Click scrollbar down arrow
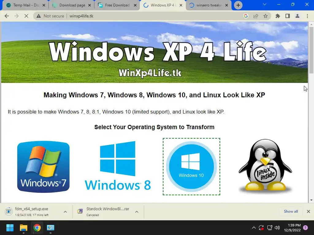Screen dimensions: 314x235 pos(311,200)
